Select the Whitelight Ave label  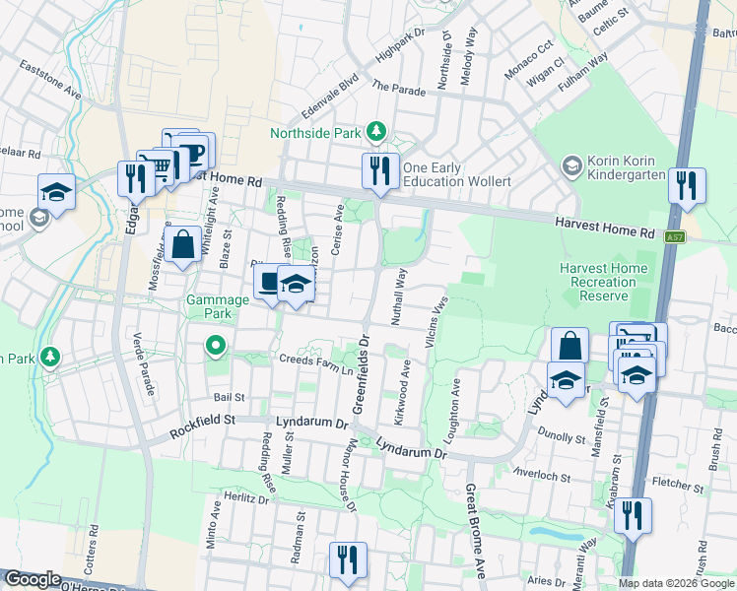[x=210, y=221]
